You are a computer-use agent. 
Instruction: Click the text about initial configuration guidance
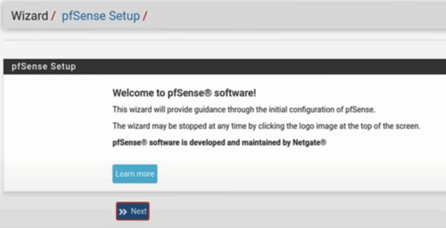pyautogui.click(x=244, y=109)
